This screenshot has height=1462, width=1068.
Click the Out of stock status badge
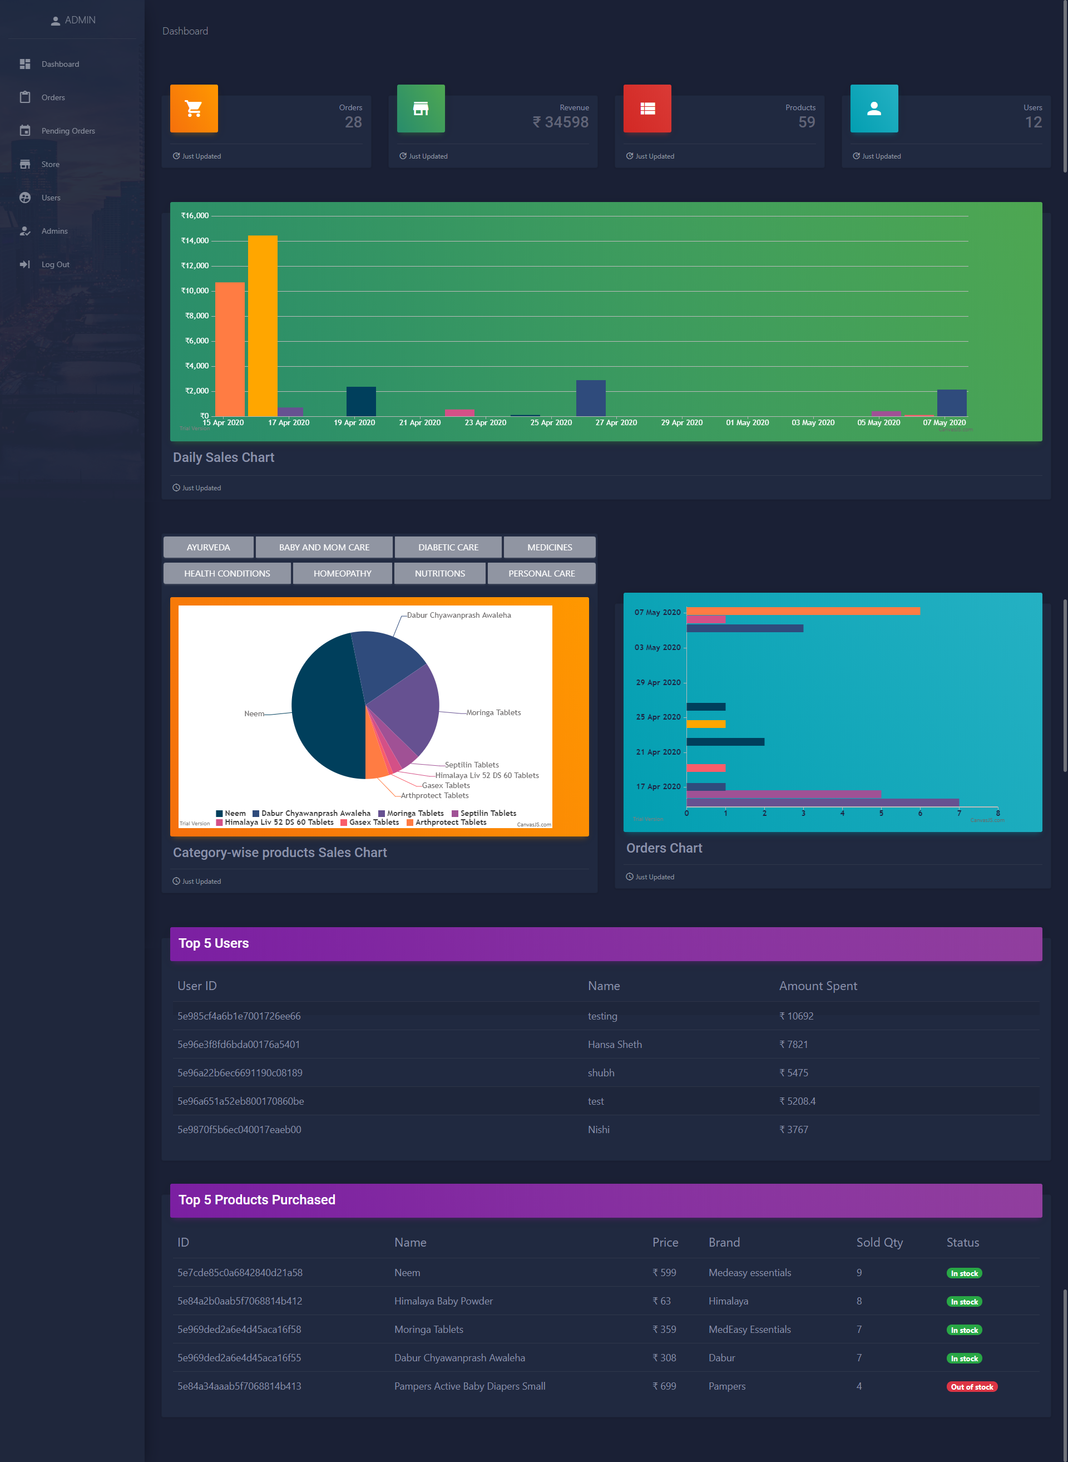click(972, 1387)
